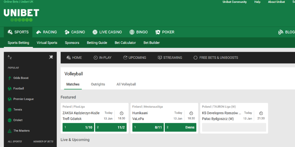Click the clock icon on KS Developres card
This screenshot has width=295, height=147.
(261, 113)
